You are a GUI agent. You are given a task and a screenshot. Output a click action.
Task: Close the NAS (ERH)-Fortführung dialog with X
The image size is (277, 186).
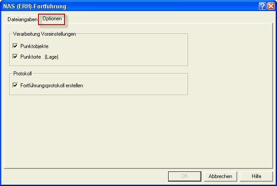(x=271, y=6)
